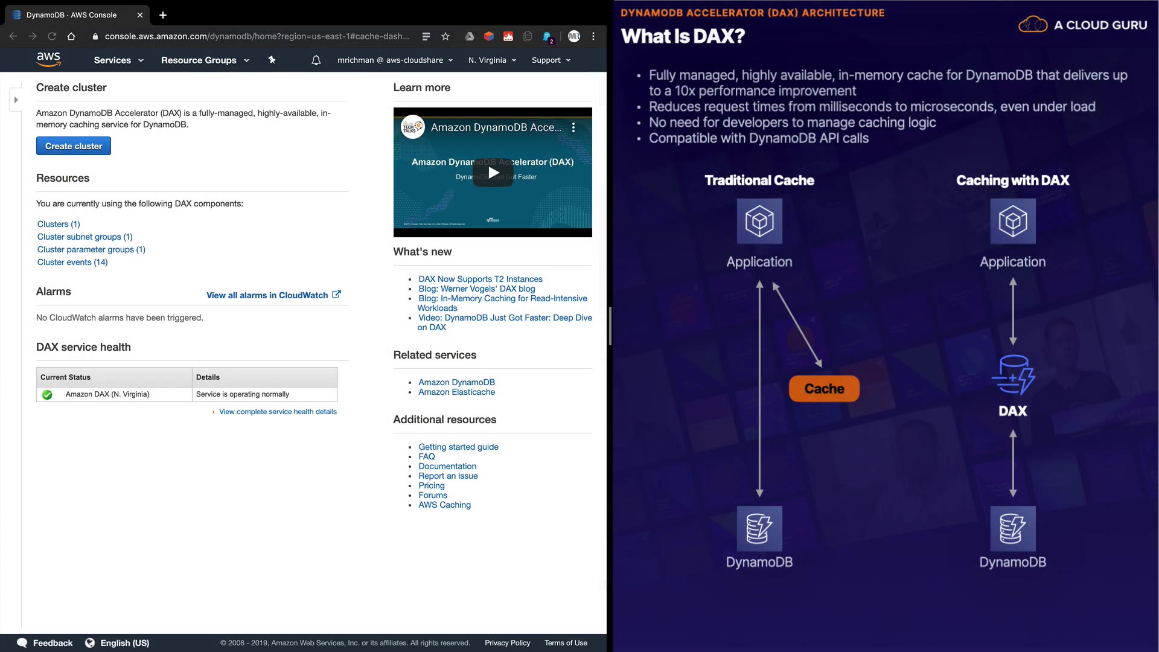Expand the collapsed left navigation panel
The image size is (1159, 652).
point(16,100)
